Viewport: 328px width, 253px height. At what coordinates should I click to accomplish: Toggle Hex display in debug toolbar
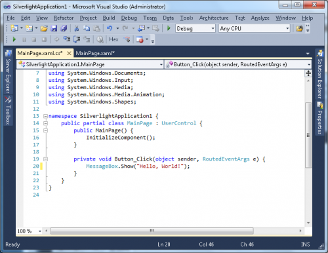click(x=113, y=39)
